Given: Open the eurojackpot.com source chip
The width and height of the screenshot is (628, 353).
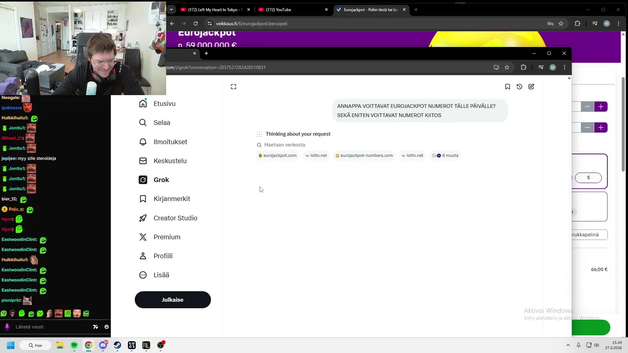Looking at the screenshot, I should tap(277, 155).
